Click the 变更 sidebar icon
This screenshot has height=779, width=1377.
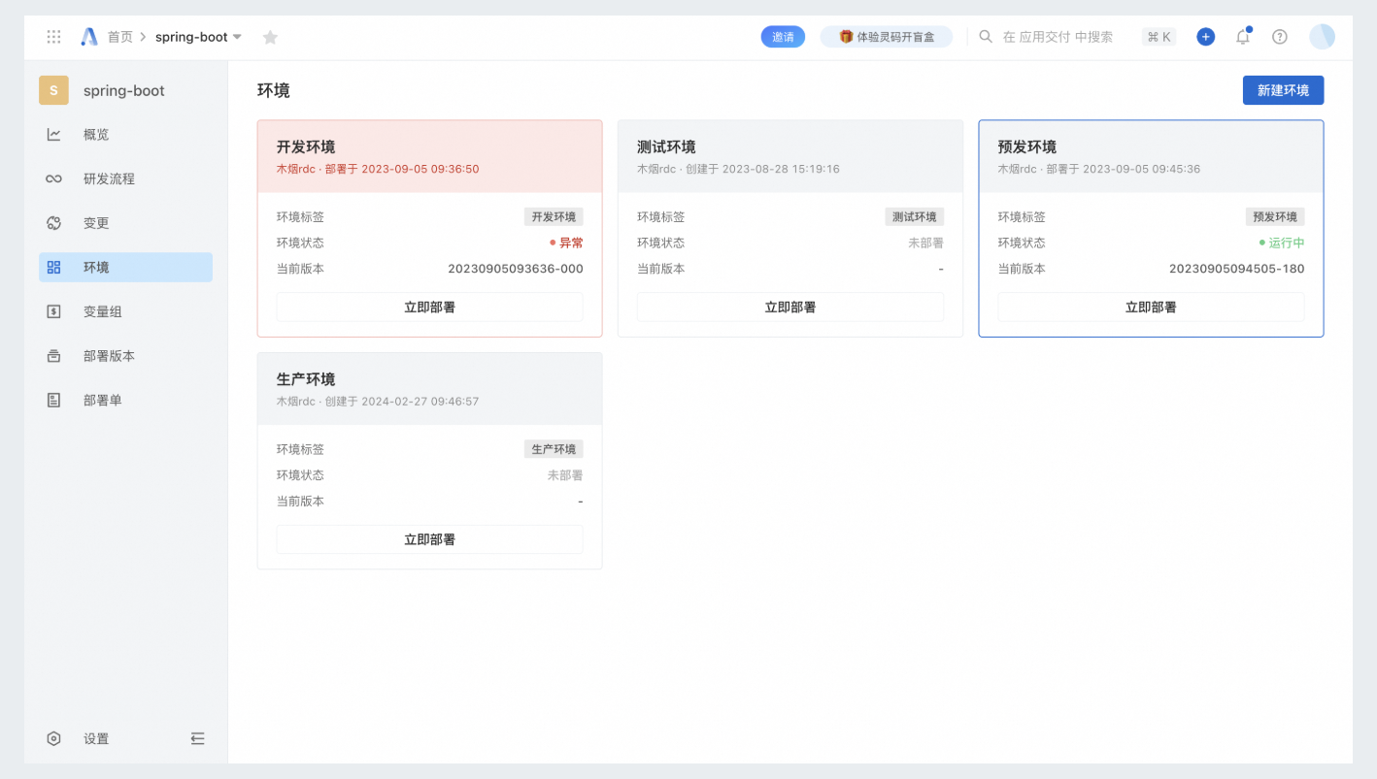coord(54,223)
